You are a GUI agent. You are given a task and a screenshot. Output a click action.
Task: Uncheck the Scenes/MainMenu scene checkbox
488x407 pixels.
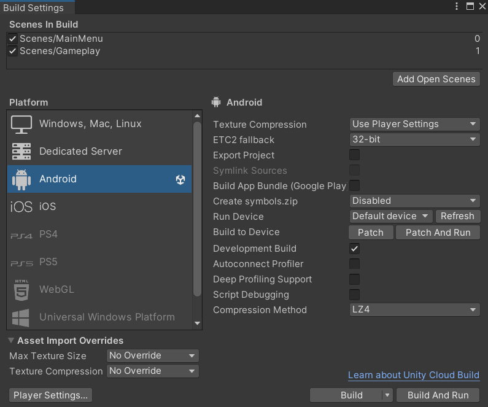(12, 39)
